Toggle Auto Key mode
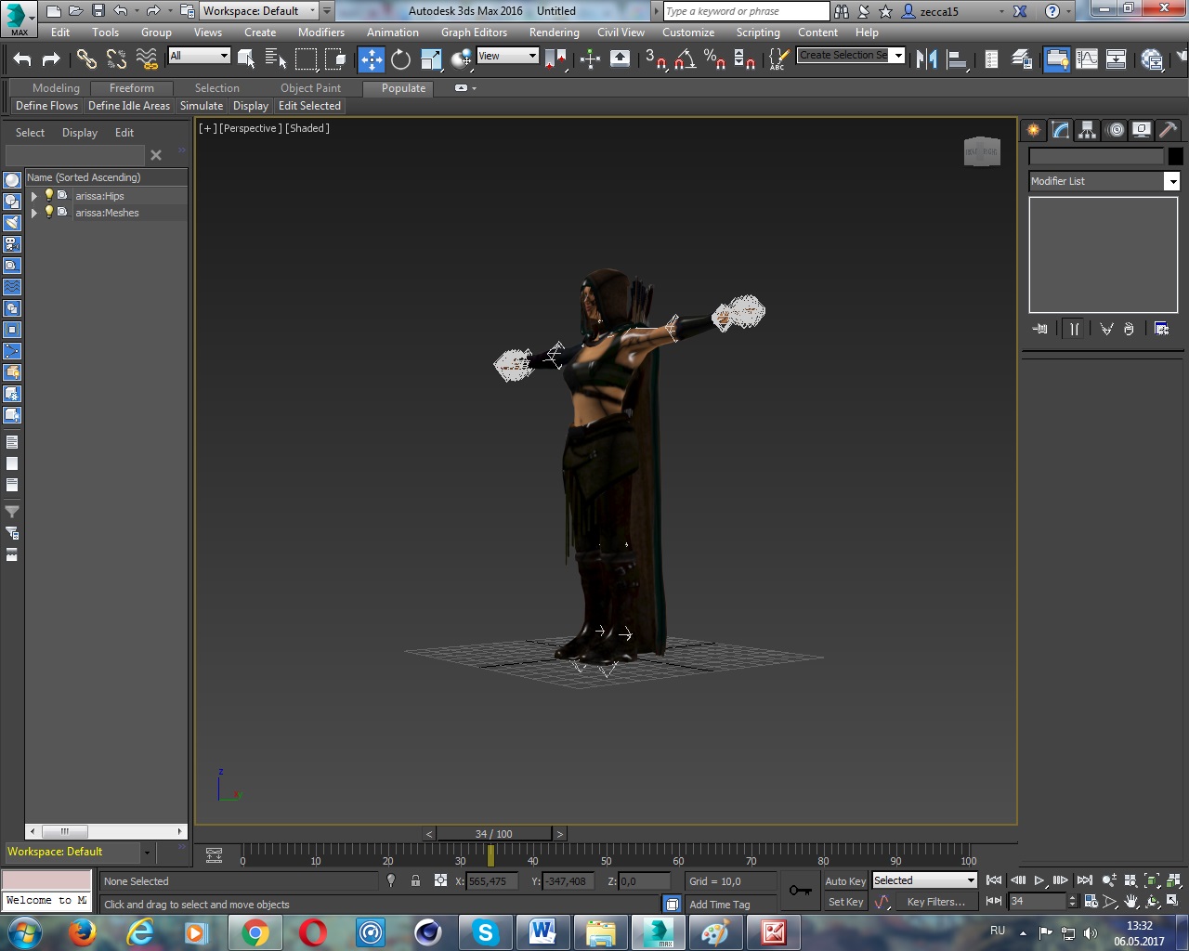This screenshot has height=951, width=1189. (844, 881)
